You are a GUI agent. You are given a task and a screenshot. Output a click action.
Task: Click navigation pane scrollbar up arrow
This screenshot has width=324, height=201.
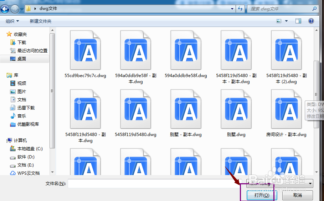(x=52, y=30)
